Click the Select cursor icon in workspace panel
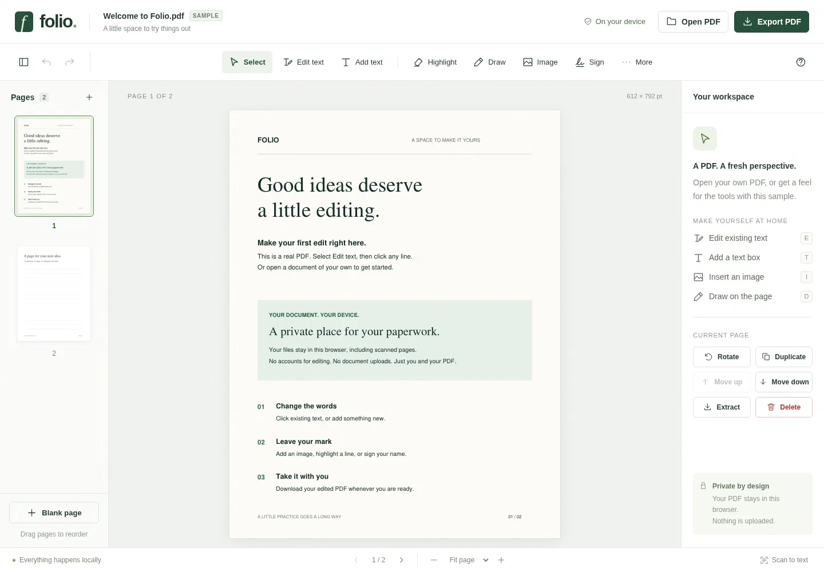824x572 pixels. coord(705,138)
